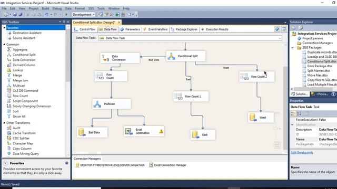Select the Row Count component below Data Conversion
Screen dimensions: 337x189
click(x=111, y=76)
